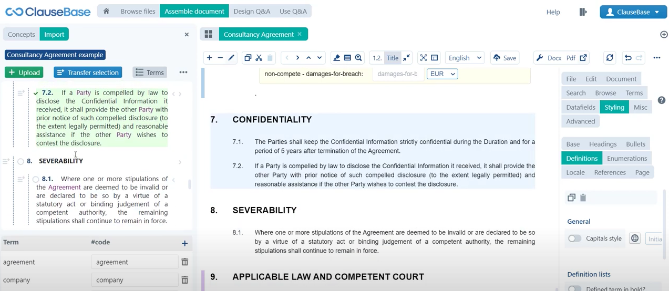Click the wrench settings icon near Docx
The image size is (669, 291).
(539, 58)
